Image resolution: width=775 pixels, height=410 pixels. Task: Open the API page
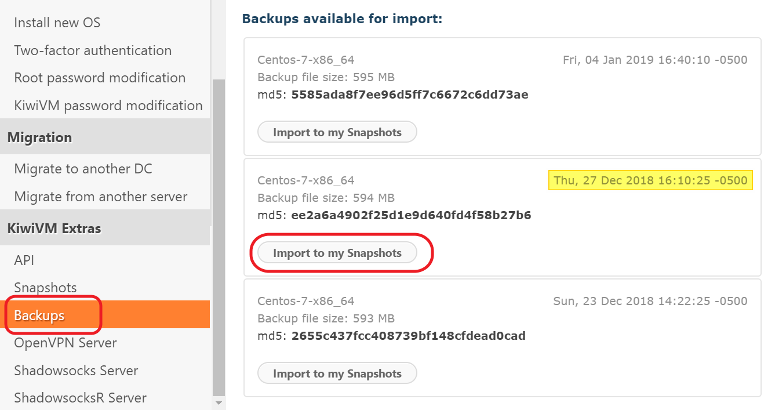[x=24, y=260]
